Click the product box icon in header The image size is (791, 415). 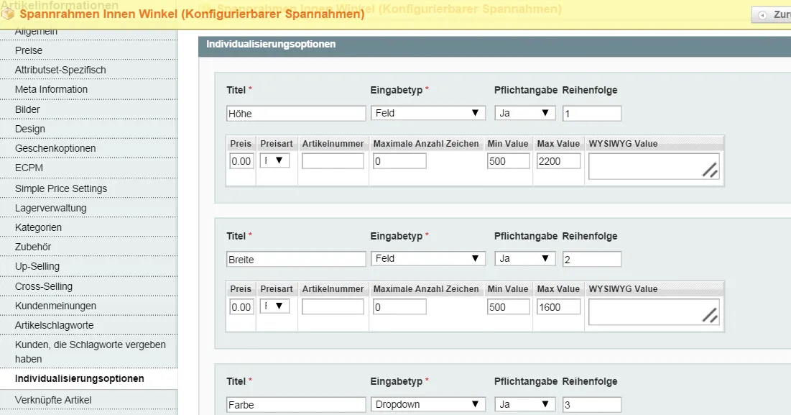point(8,14)
